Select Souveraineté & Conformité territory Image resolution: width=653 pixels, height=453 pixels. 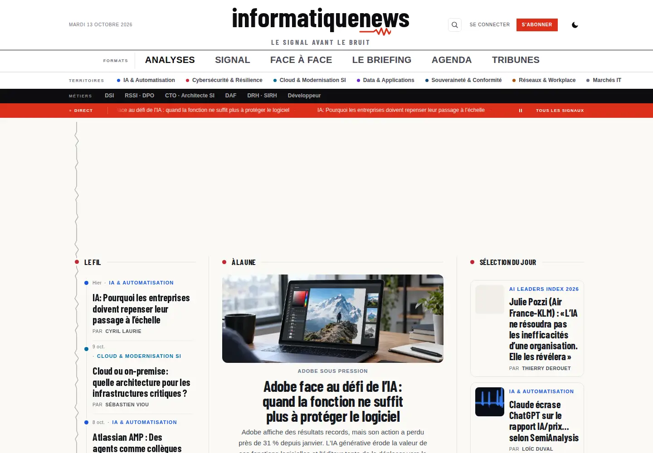click(x=463, y=80)
